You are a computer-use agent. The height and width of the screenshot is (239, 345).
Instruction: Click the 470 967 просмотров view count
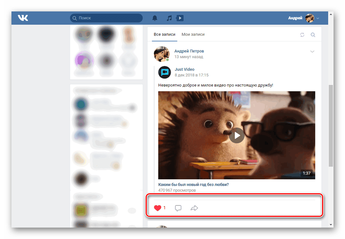(177, 190)
